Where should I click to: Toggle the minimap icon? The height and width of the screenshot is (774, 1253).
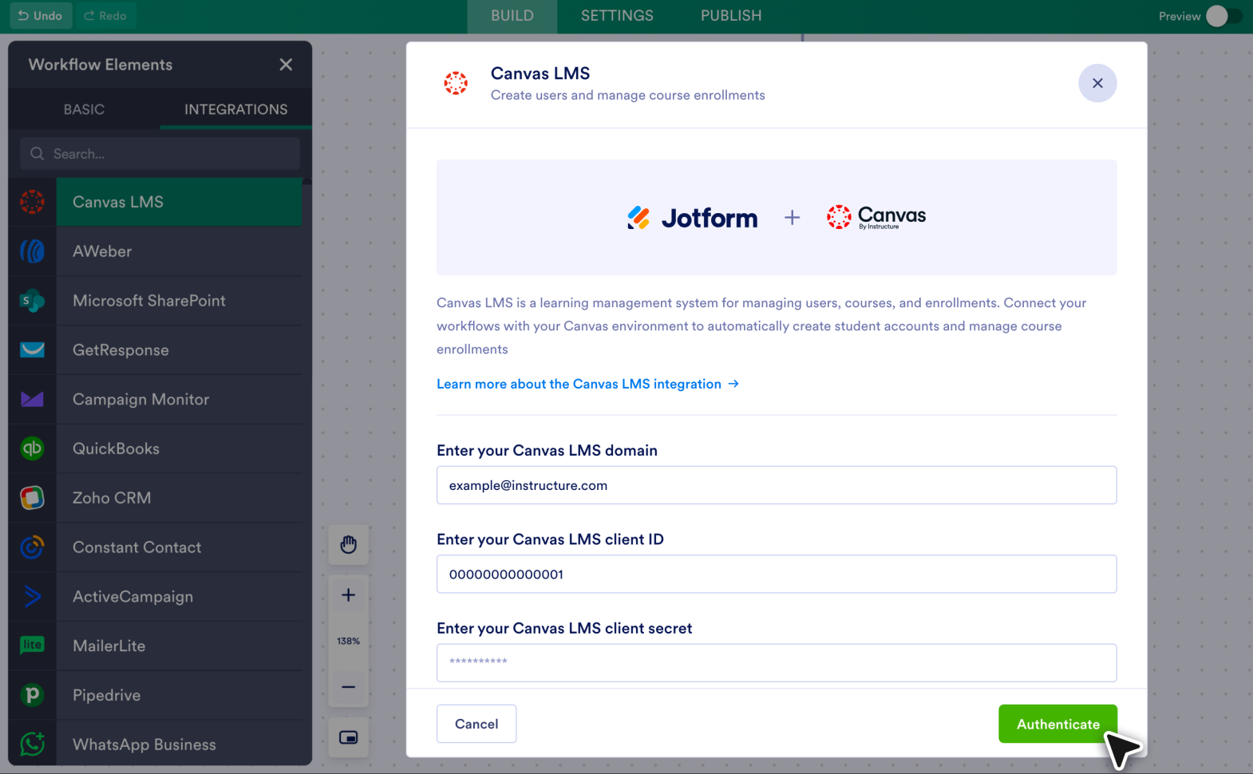pos(349,737)
